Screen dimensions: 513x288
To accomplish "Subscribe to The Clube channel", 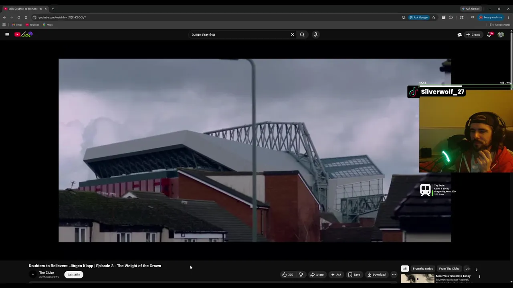I will [74, 274].
